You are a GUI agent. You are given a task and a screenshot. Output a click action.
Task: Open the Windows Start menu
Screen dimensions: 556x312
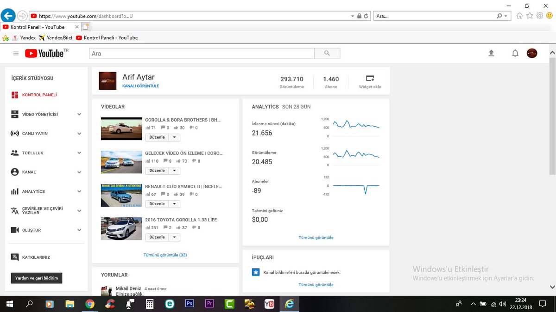tap(10, 304)
